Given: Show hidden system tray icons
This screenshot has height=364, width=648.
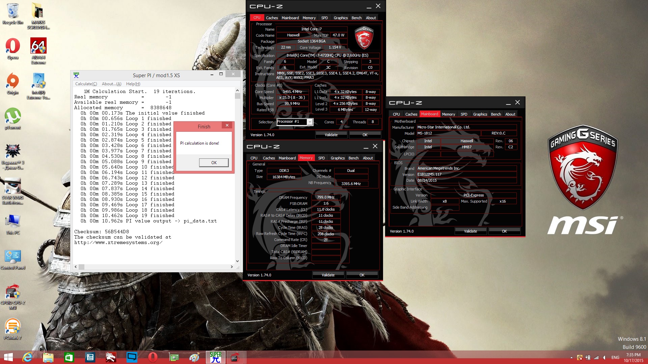Looking at the screenshot, I should pyautogui.click(x=571, y=358).
